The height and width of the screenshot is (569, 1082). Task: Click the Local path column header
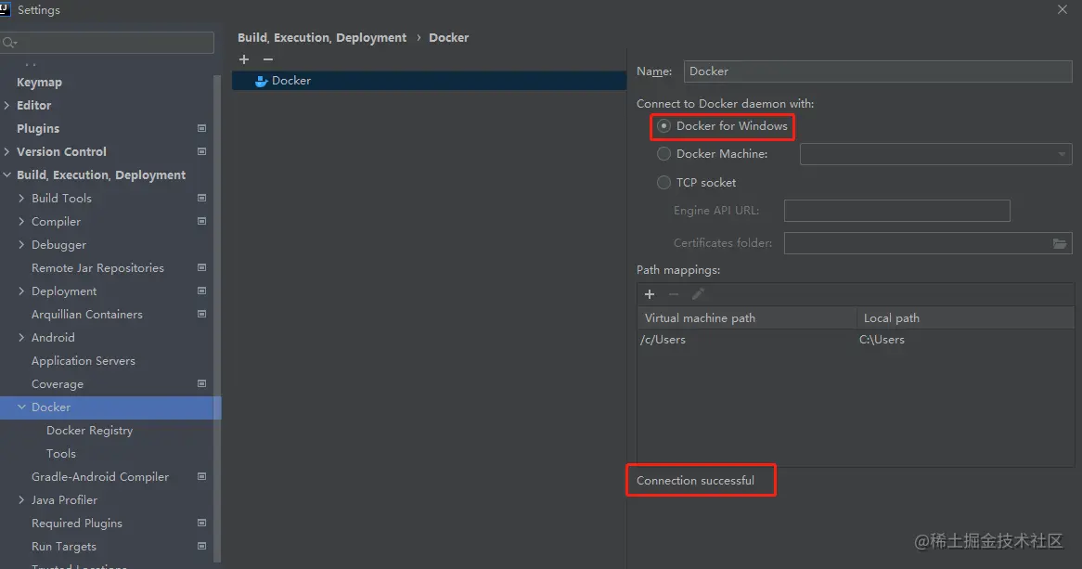coord(965,318)
